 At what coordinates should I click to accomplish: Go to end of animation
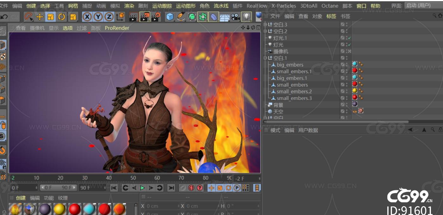pyautogui.click(x=171, y=188)
